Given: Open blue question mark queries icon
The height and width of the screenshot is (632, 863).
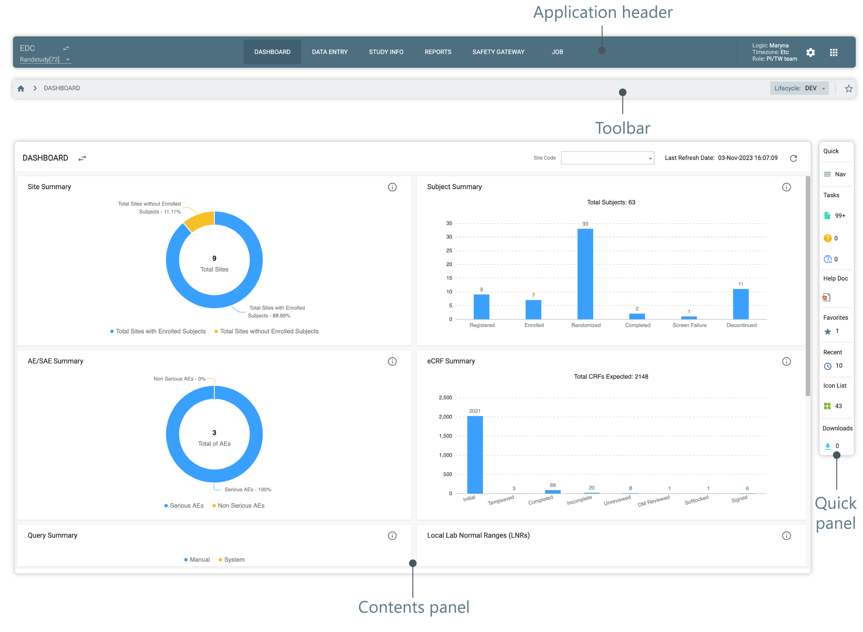Looking at the screenshot, I should tap(827, 259).
